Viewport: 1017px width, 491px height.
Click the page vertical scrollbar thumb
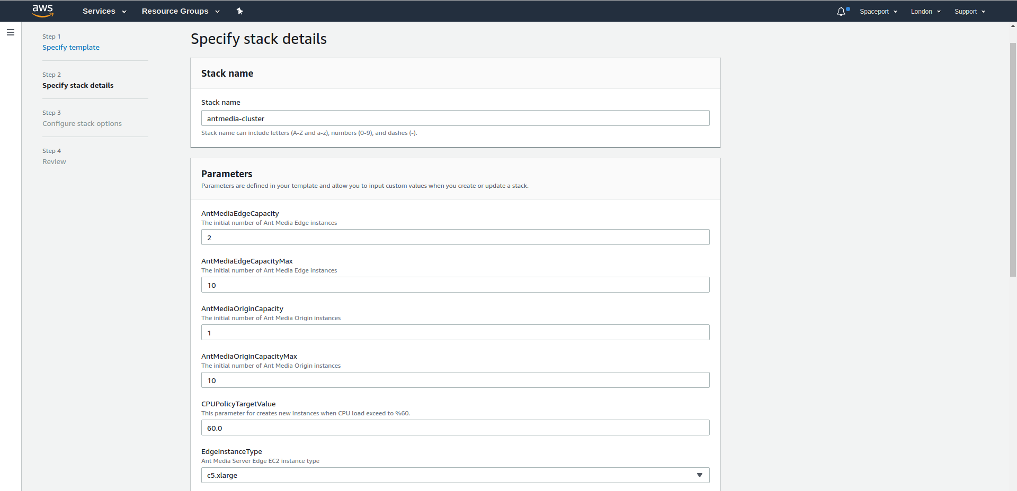click(x=1013, y=159)
